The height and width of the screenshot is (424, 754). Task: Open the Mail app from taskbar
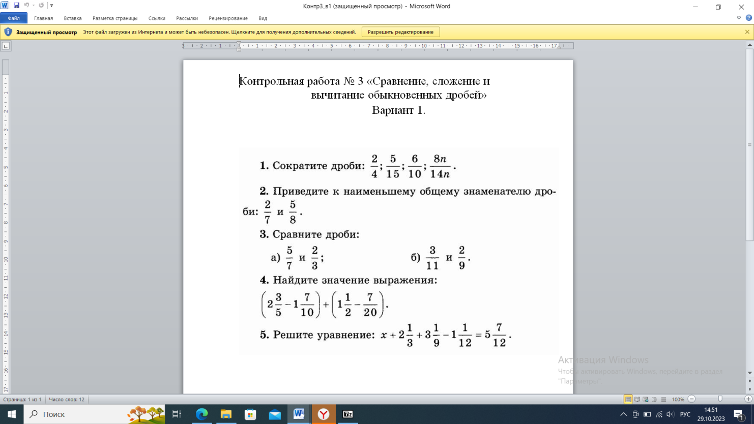point(275,414)
